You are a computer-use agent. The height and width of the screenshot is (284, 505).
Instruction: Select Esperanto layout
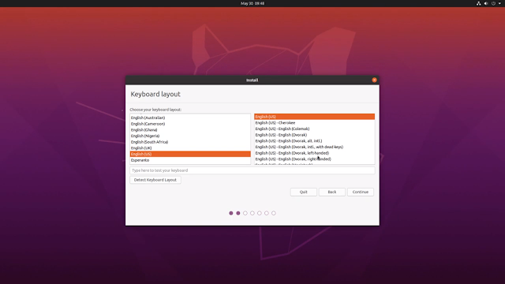tap(190, 160)
